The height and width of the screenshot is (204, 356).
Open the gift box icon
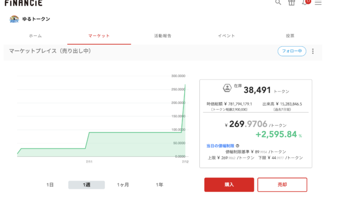[x=291, y=2]
